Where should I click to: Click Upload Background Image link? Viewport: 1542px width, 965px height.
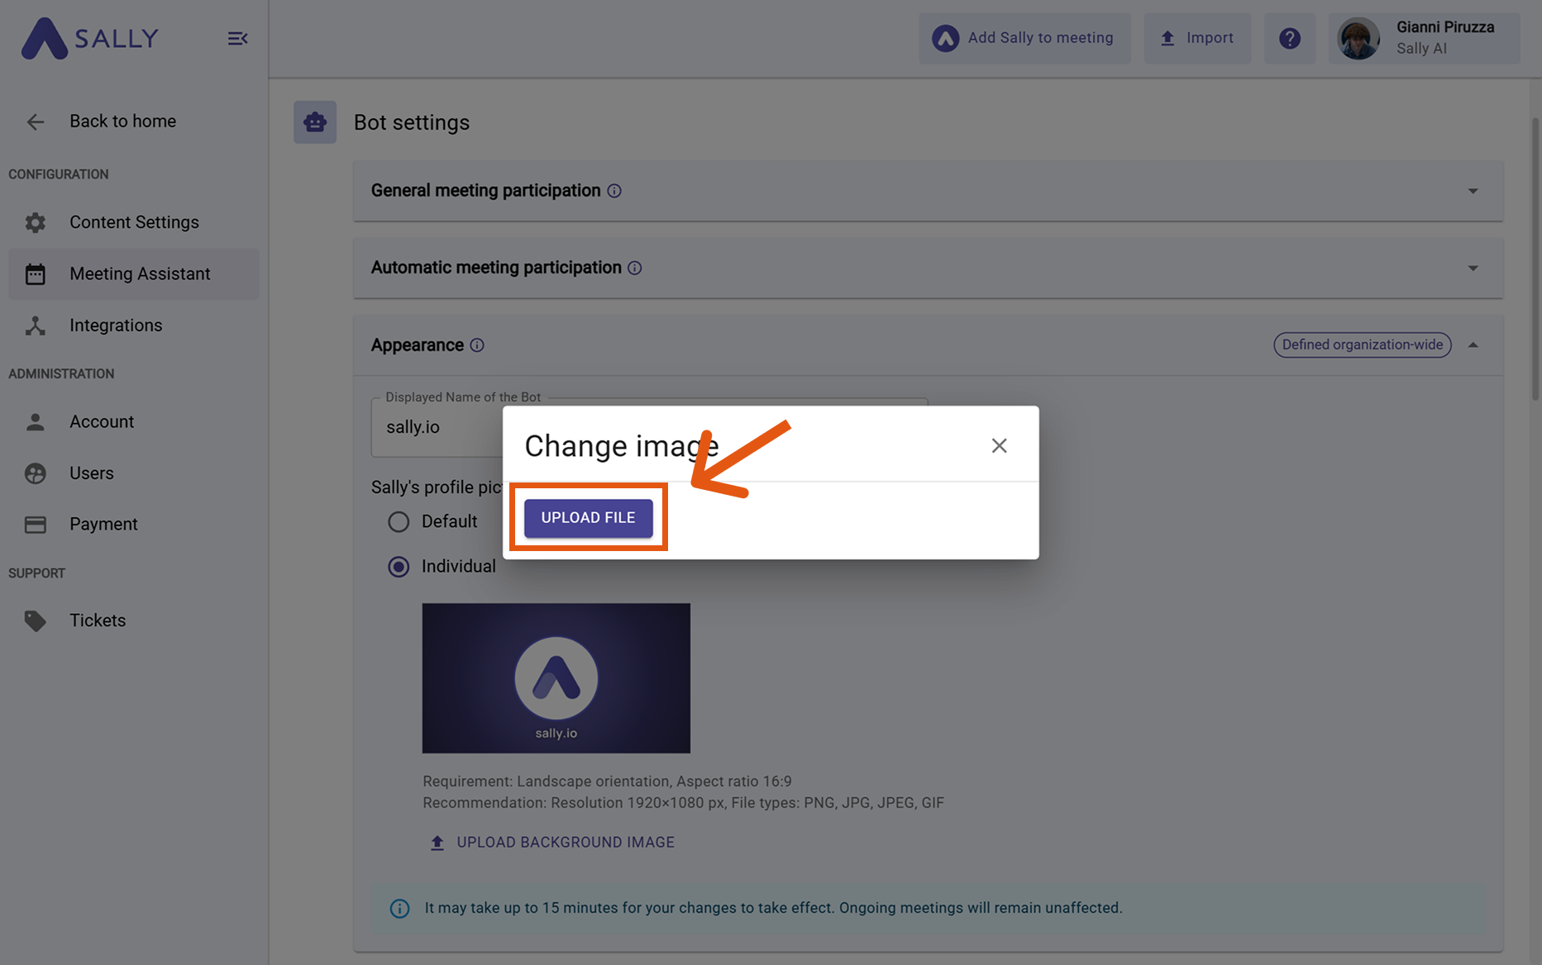coord(552,843)
